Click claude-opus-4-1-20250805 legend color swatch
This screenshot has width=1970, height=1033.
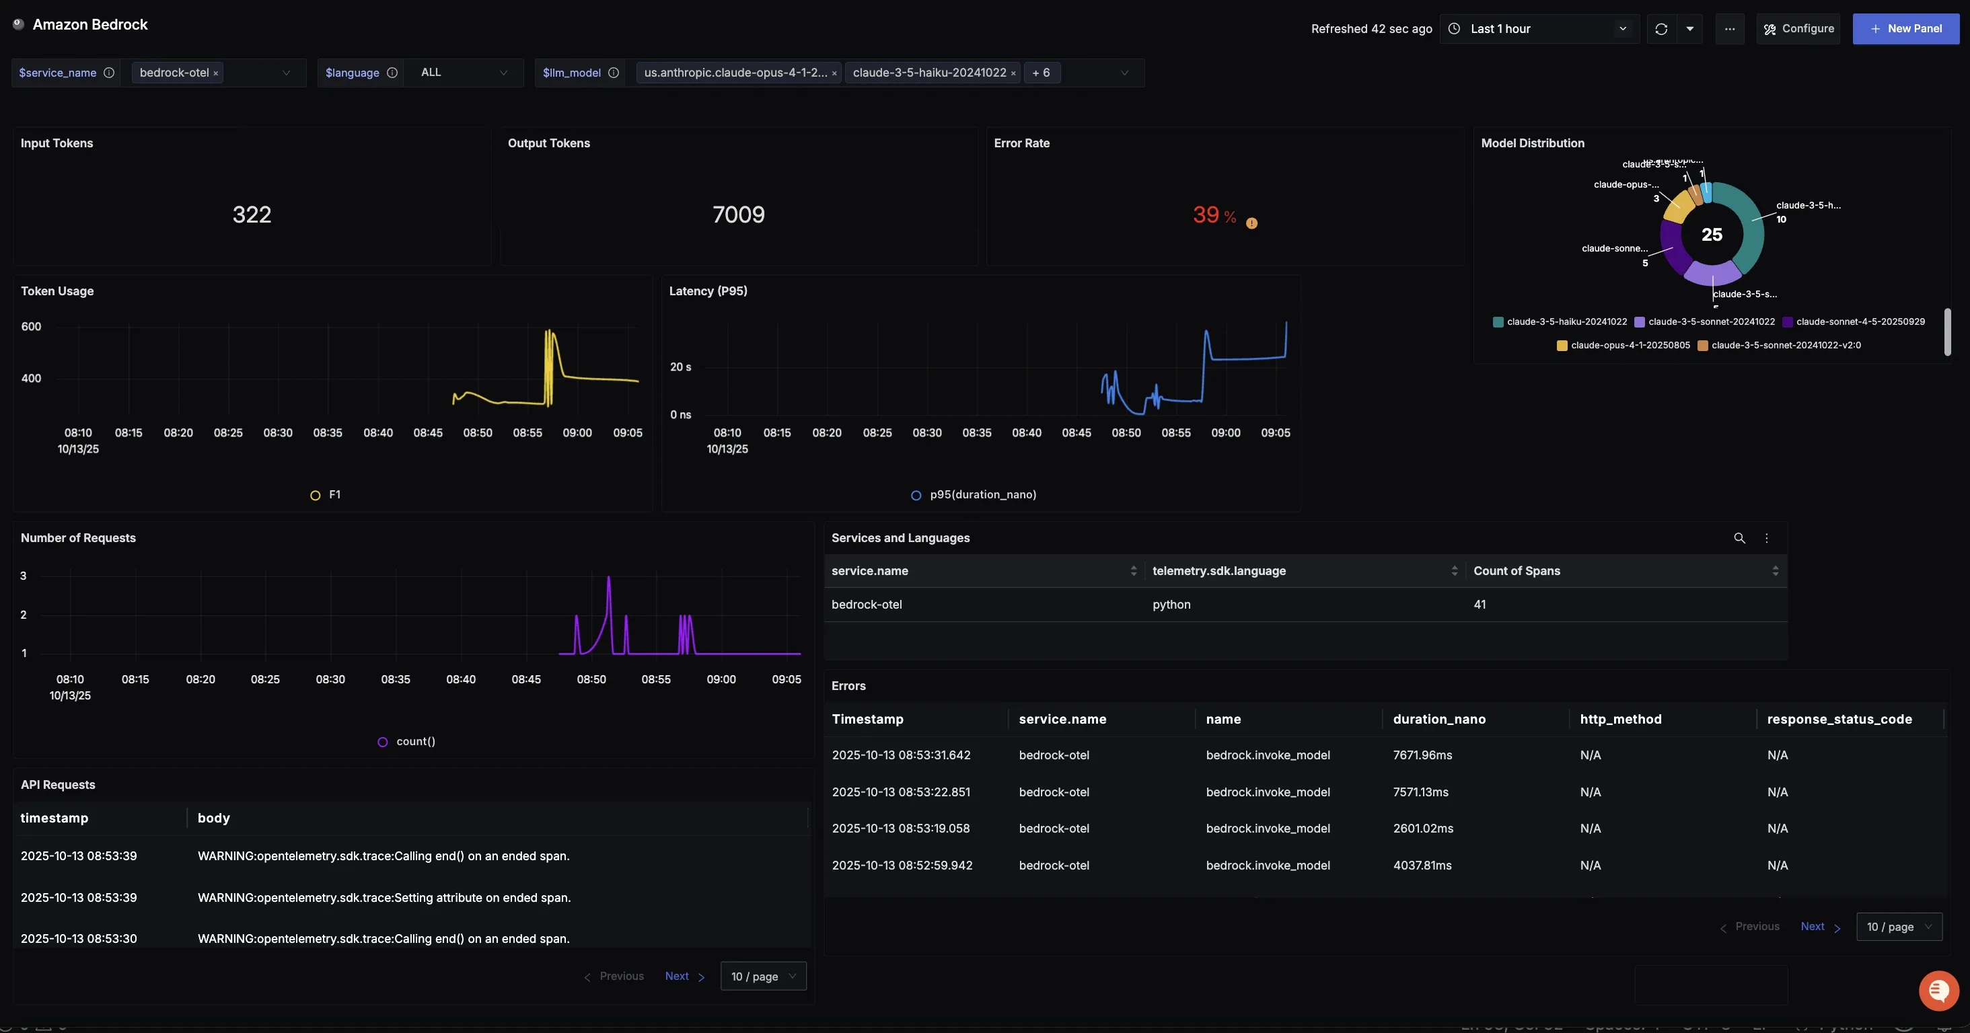1562,346
